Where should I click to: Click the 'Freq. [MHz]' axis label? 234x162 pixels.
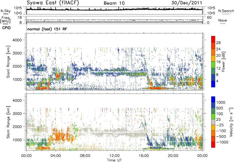pos(5,20)
